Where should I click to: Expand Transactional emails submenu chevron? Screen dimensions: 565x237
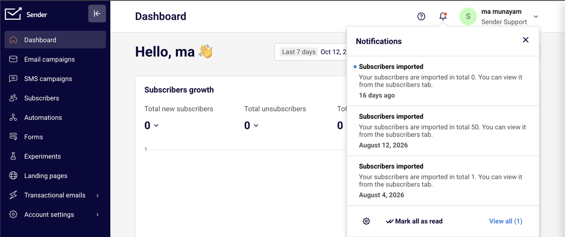[x=98, y=196]
